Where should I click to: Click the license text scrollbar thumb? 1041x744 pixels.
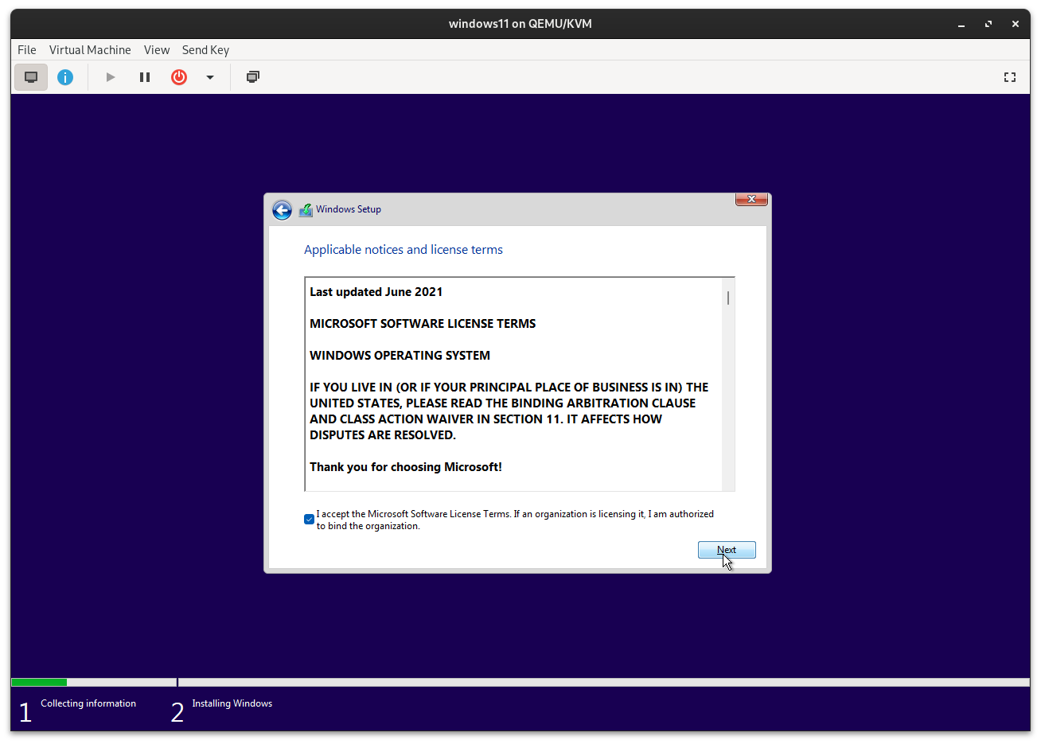point(728,298)
